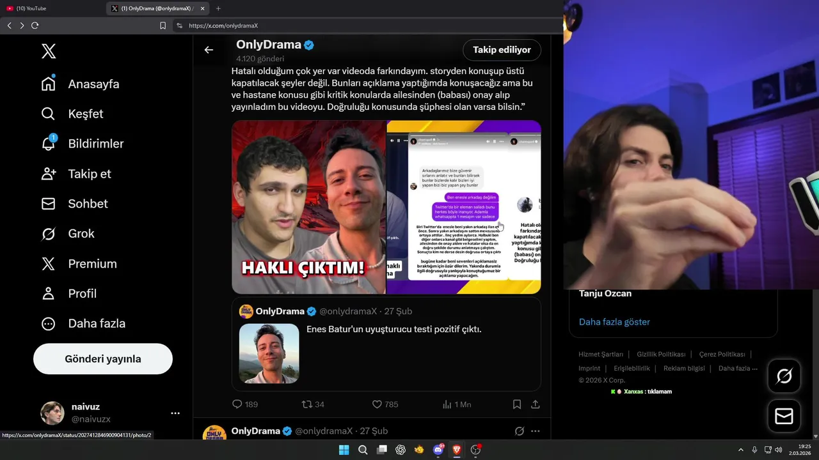819x460 pixels.
Task: Click the taskbar search icon
Action: coord(363,450)
